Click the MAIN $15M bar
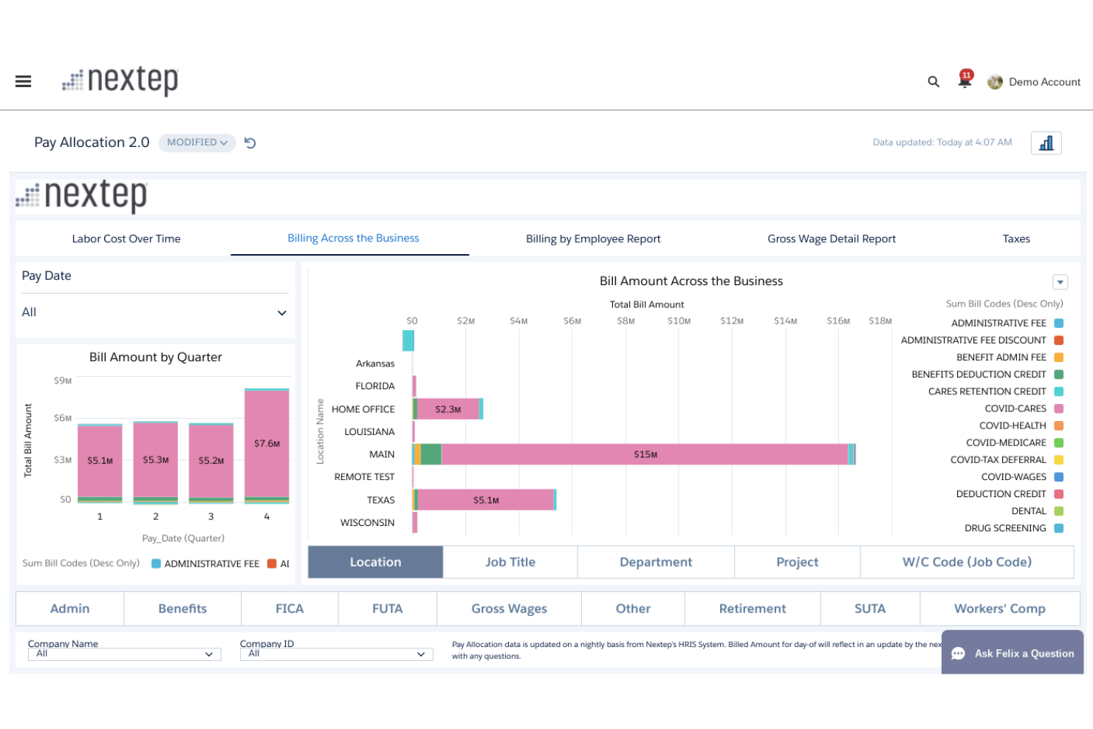 [645, 454]
